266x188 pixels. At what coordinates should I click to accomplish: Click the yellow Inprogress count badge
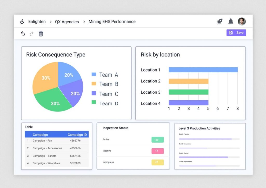click(x=158, y=162)
